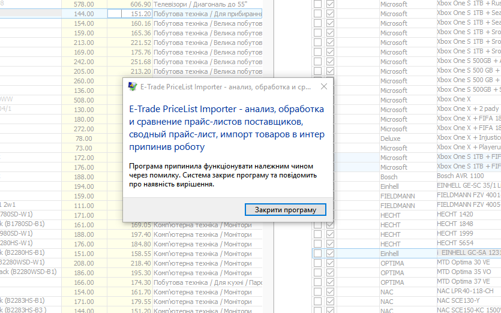
Task: Select the 'HECHT 1420' product cell
Action: click(x=469, y=214)
